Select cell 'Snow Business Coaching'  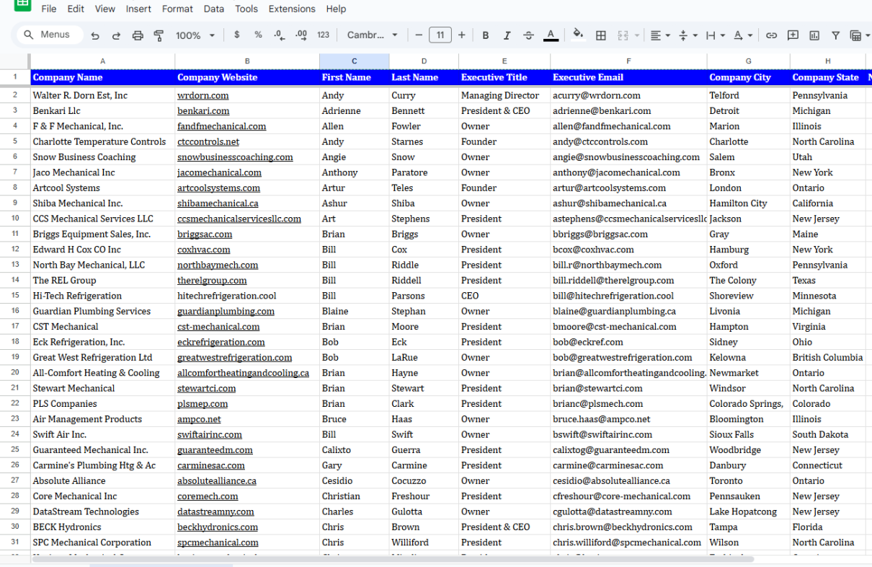click(102, 157)
